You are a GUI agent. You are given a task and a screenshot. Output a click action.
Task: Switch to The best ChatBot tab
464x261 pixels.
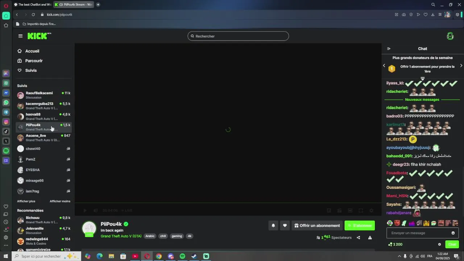(x=32, y=5)
